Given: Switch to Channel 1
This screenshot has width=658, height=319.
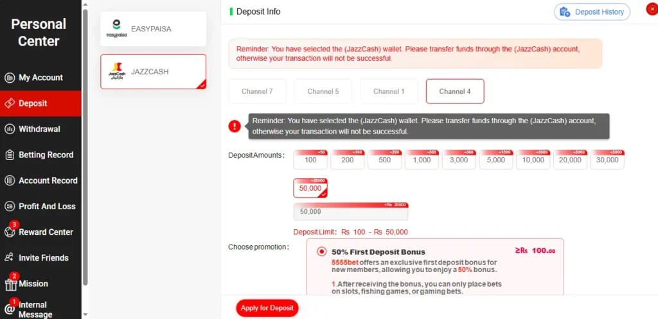Looking at the screenshot, I should (x=389, y=91).
